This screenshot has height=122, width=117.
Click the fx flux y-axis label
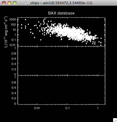click(x=6, y=32)
